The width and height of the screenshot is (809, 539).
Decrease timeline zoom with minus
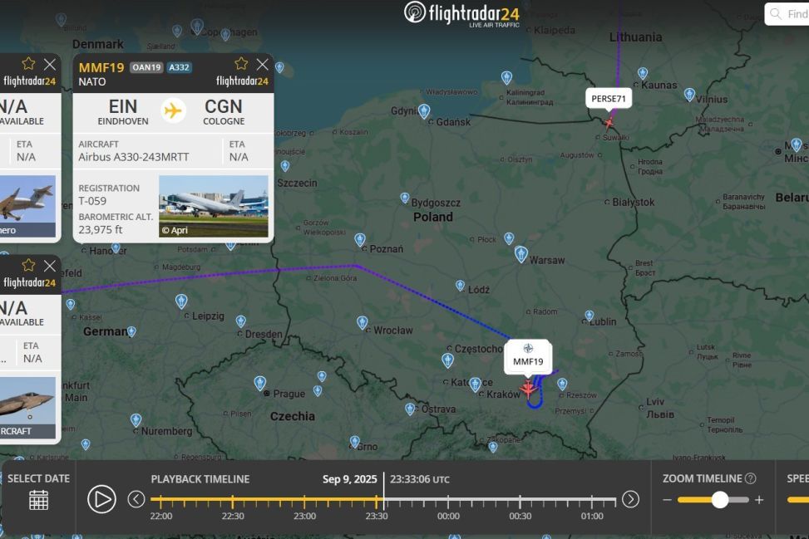[667, 500]
